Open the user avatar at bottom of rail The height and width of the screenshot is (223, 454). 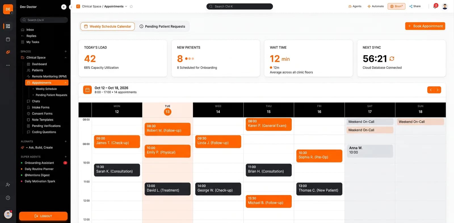[8, 214]
